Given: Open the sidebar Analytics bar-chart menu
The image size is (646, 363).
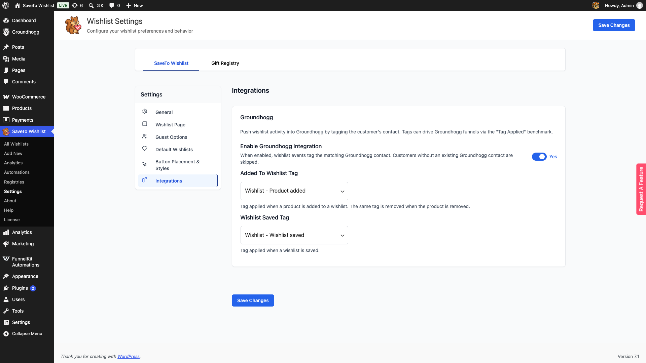Looking at the screenshot, I should [x=27, y=232].
